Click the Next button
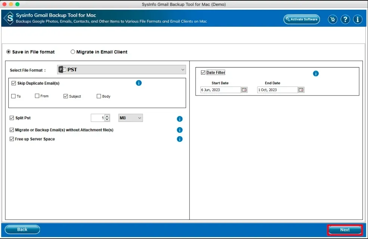This screenshot has width=368, height=239. pyautogui.click(x=344, y=230)
